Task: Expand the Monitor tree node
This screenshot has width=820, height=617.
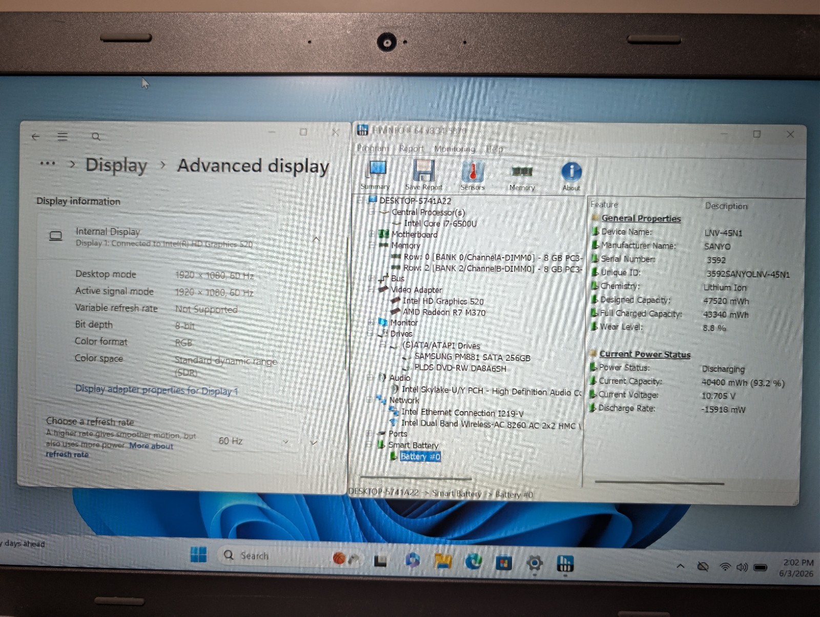Action: (x=371, y=322)
